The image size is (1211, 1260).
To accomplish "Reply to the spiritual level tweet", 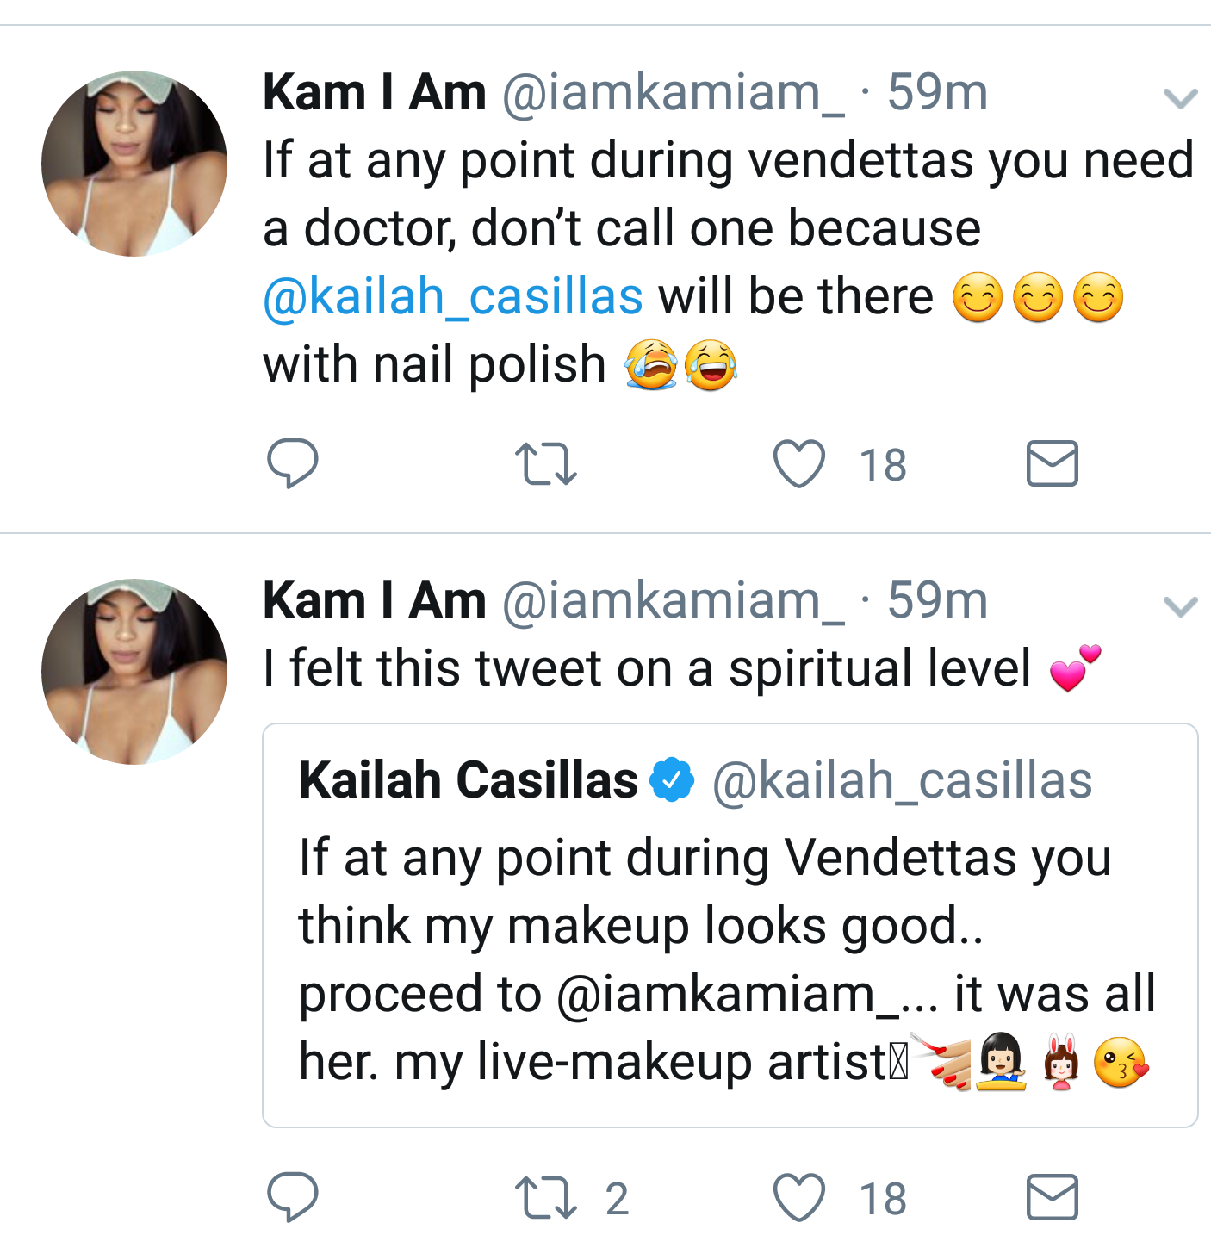I will 293,1197.
